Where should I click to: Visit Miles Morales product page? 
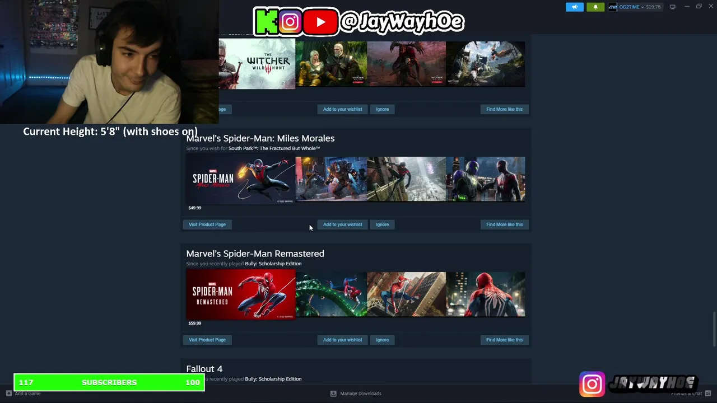click(207, 224)
